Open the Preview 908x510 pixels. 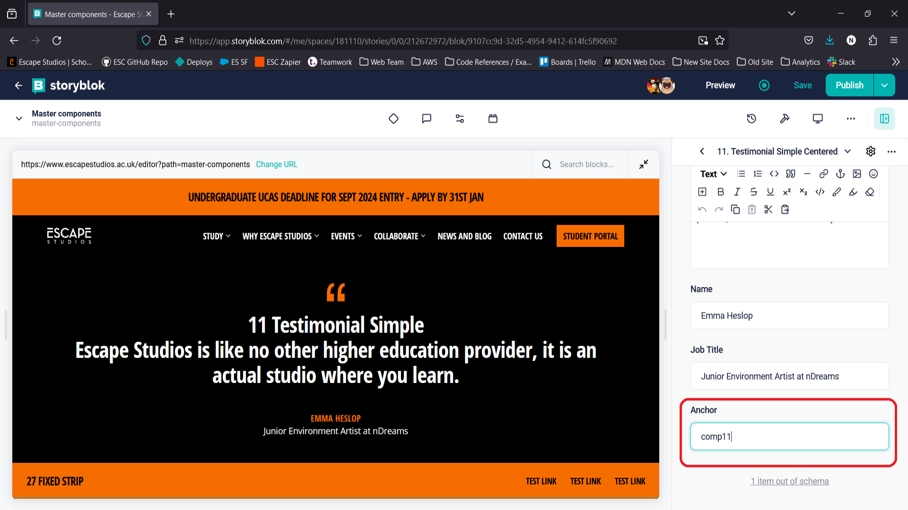(720, 85)
